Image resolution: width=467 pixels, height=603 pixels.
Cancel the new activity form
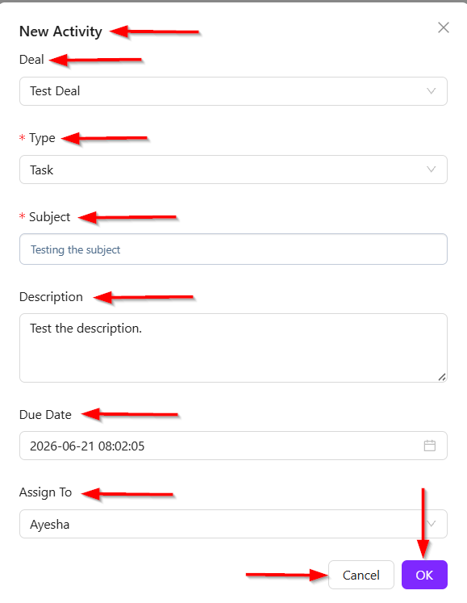point(361,575)
